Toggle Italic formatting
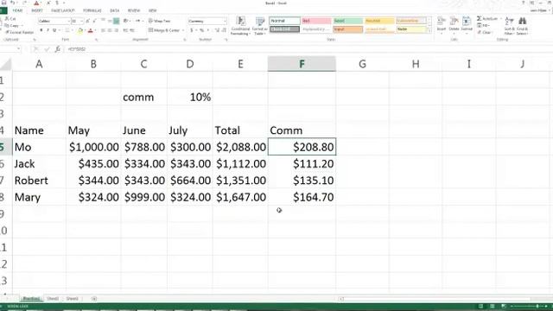Image resolution: width=553 pixels, height=311 pixels. [x=48, y=30]
